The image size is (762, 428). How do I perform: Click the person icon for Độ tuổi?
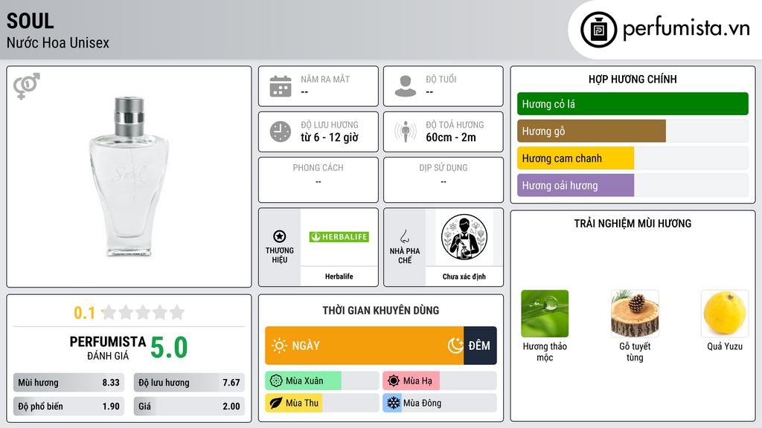pos(406,86)
